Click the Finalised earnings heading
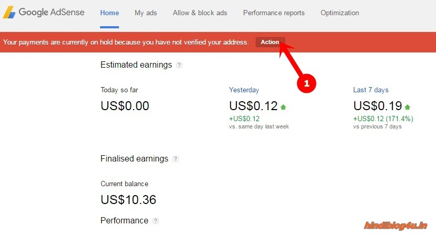The height and width of the screenshot is (236, 436). [134, 158]
